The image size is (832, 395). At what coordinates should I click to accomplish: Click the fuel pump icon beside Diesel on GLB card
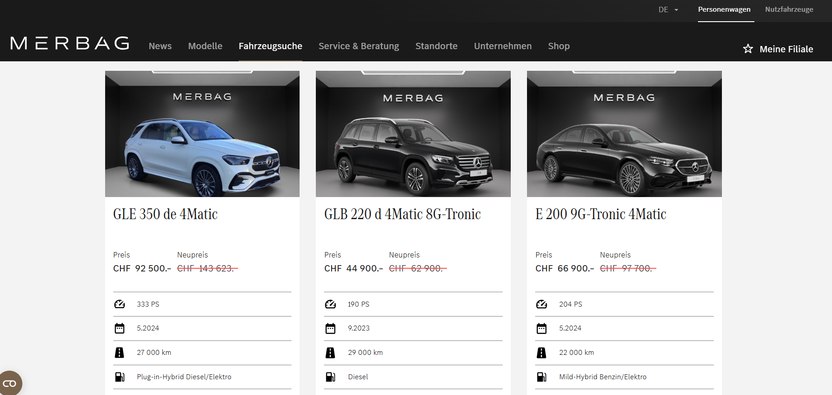pos(330,377)
